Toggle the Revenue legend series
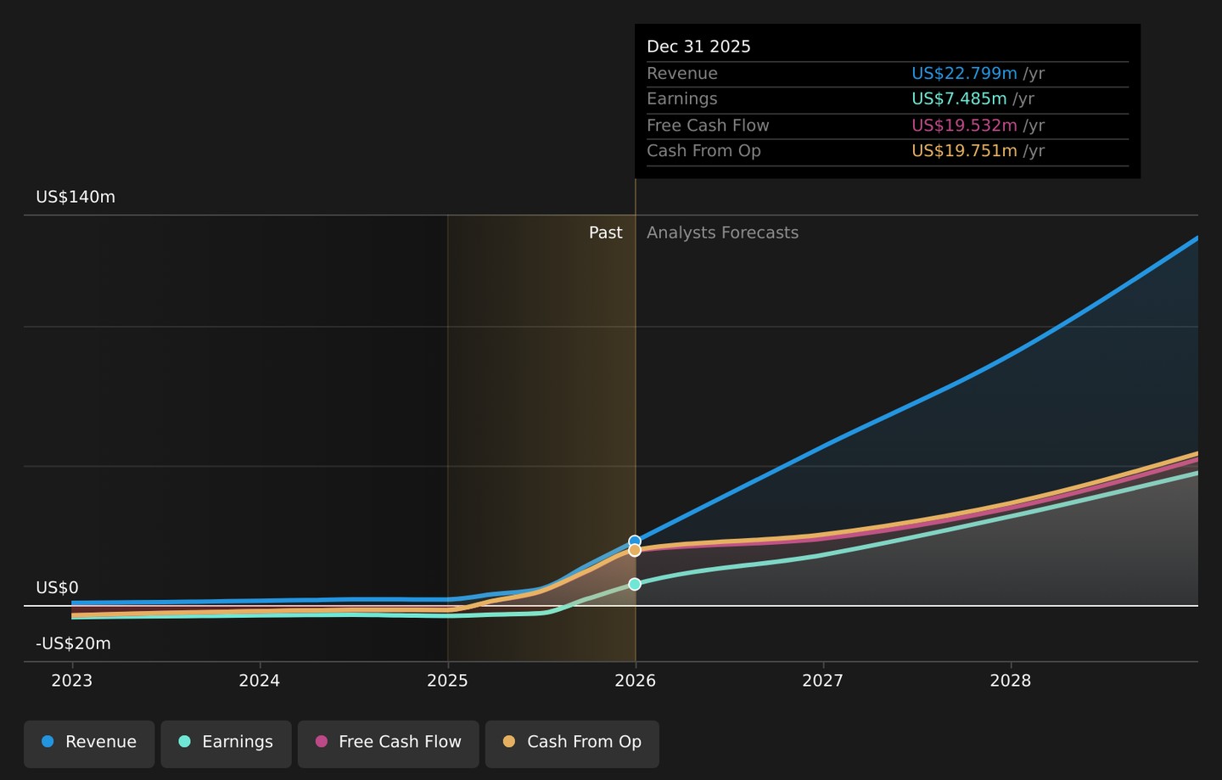 coord(89,744)
